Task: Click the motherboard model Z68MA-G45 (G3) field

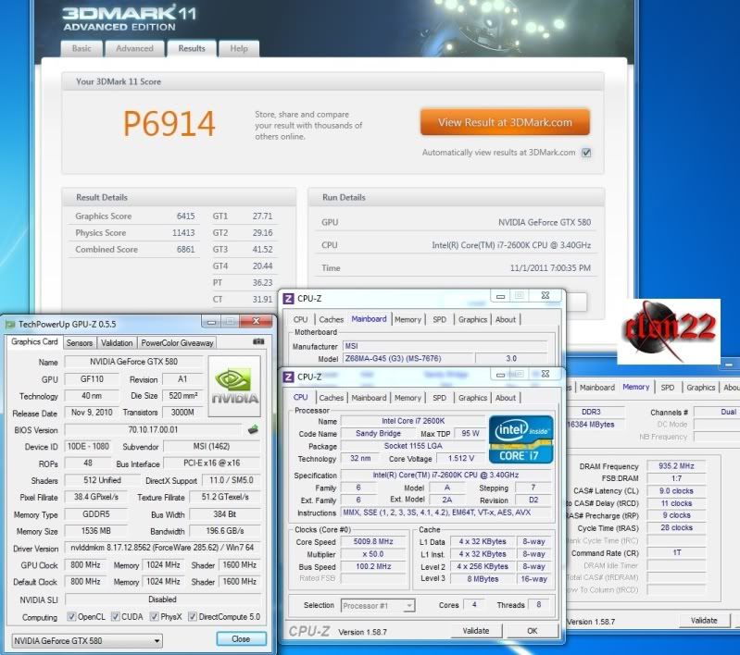Action: (408, 358)
